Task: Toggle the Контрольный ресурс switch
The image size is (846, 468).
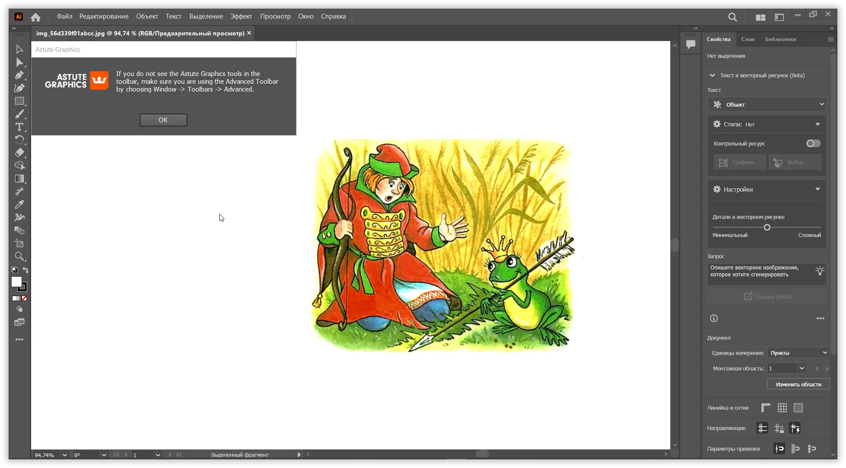Action: pos(813,143)
